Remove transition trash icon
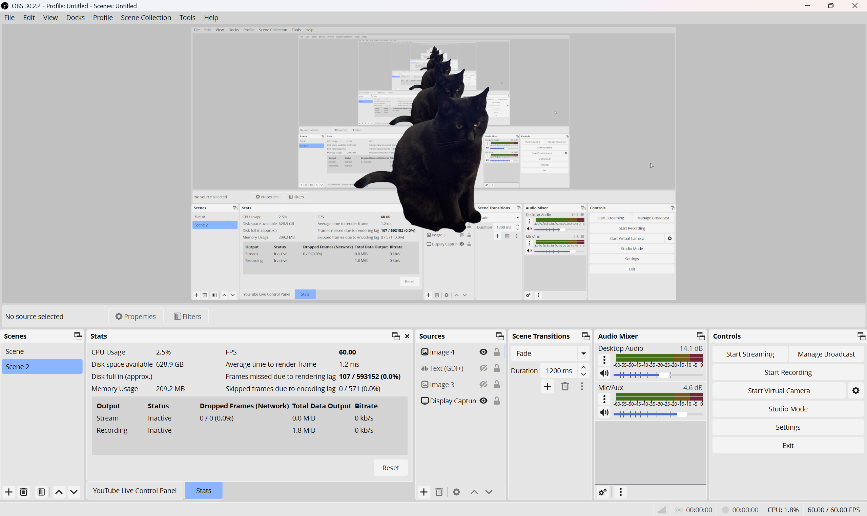The width and height of the screenshot is (867, 516). 565,386
